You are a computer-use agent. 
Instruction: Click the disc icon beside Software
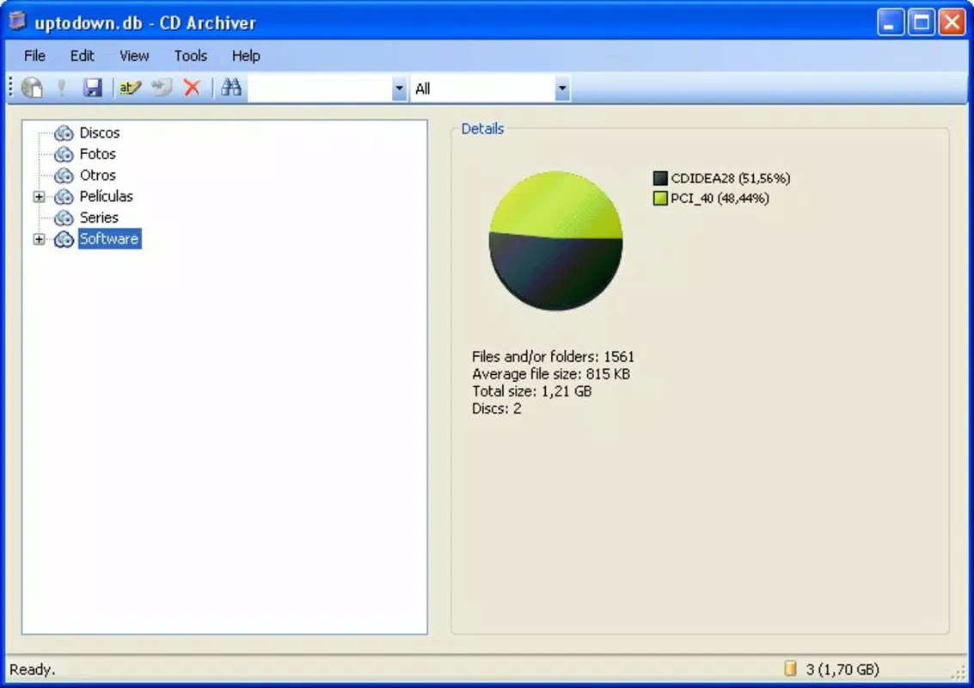pos(64,239)
